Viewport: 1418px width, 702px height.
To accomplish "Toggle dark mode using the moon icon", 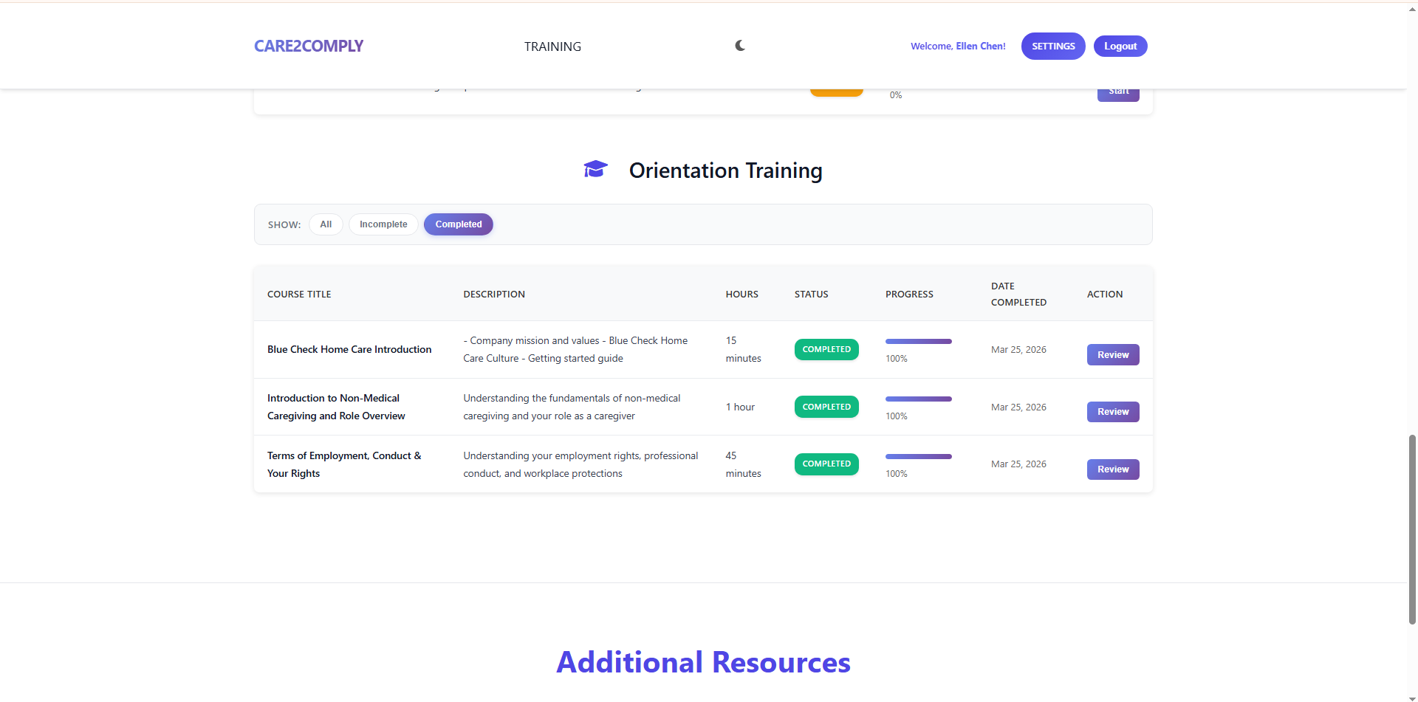I will [x=739, y=46].
